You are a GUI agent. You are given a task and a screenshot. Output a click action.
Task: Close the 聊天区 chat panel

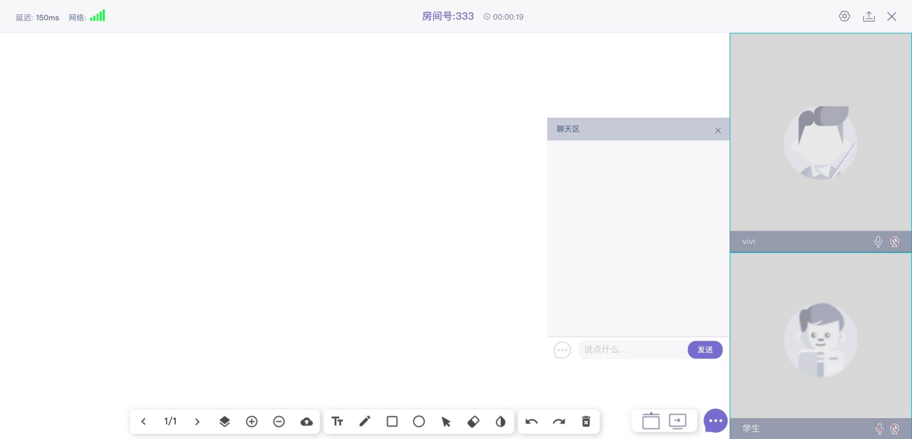tap(718, 131)
